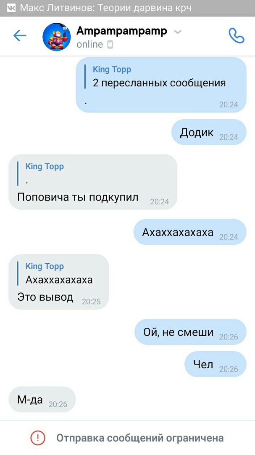Tap the back arrow icon
This screenshot has height=455, width=255.
click(20, 36)
